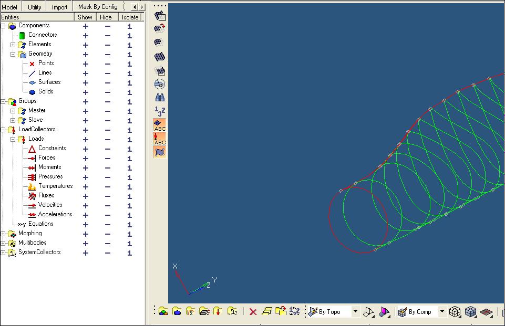This screenshot has height=326, width=505.
Task: Click the red X Delete icon
Action: tap(253, 311)
